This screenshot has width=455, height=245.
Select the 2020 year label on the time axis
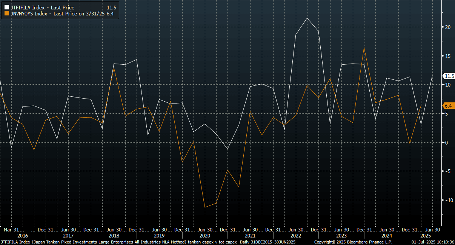click(x=205, y=236)
